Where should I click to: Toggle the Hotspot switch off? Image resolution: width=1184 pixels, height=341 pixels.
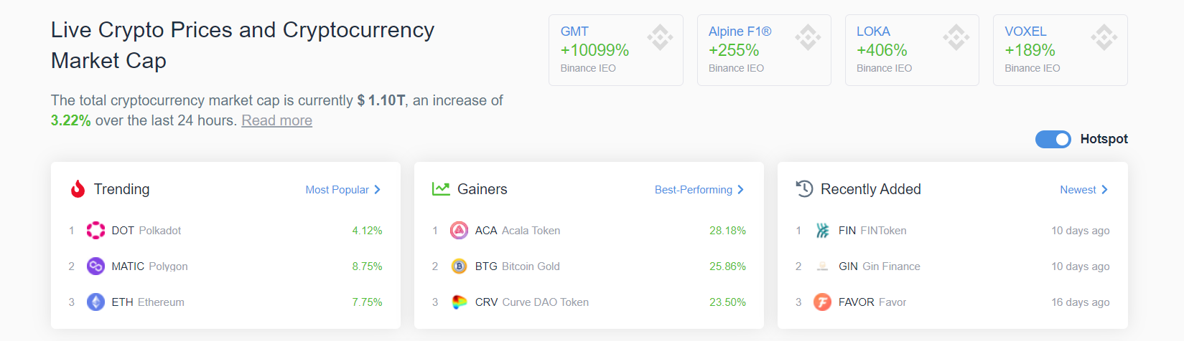tap(1053, 139)
